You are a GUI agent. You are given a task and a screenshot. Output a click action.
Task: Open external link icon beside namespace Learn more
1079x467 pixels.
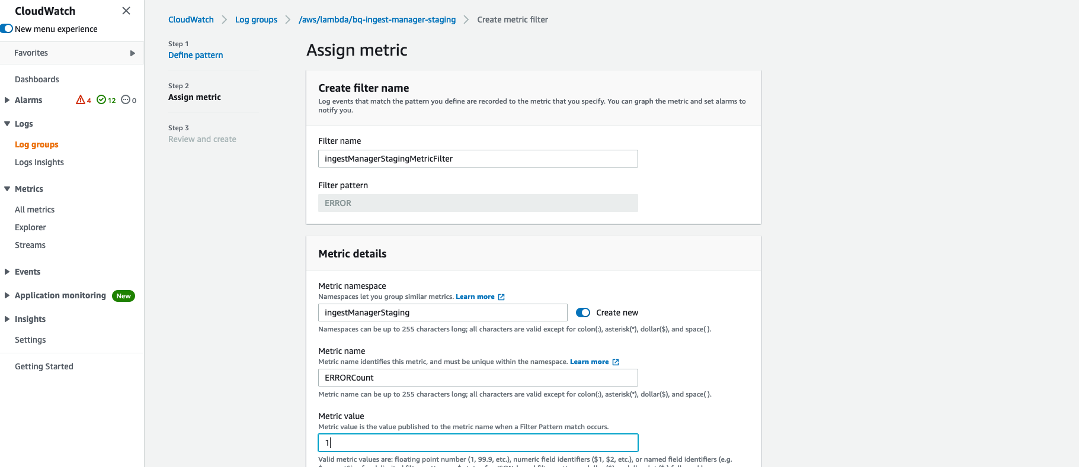pos(501,297)
